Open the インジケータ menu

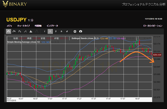52,26
